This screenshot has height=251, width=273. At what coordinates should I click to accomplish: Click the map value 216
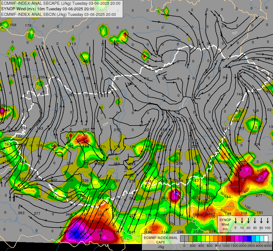coord(38,197)
